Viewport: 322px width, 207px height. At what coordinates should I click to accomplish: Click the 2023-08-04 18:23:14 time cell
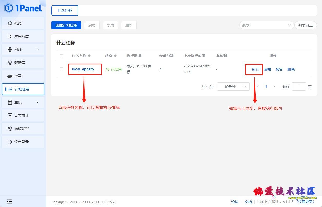pos(197,69)
